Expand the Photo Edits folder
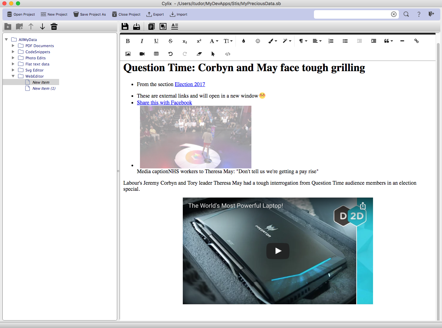This screenshot has height=328, width=442. tap(13, 58)
